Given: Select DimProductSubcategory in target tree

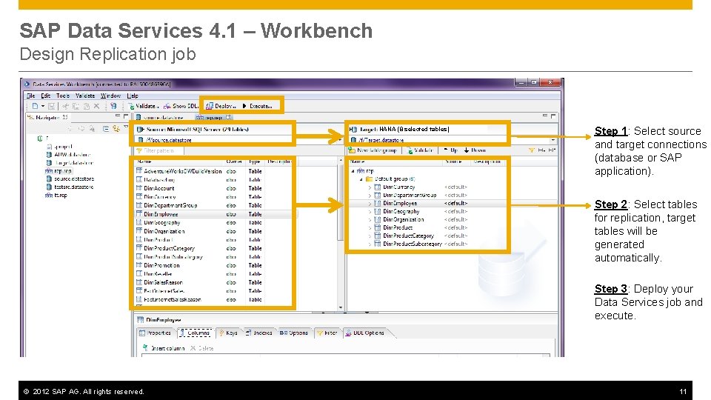Looking at the screenshot, I should tap(408, 244).
